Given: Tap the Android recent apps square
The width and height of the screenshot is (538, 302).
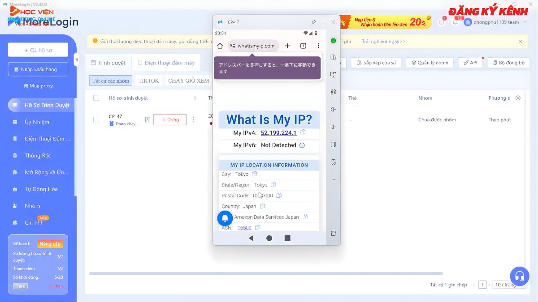Looking at the screenshot, I should 287,238.
